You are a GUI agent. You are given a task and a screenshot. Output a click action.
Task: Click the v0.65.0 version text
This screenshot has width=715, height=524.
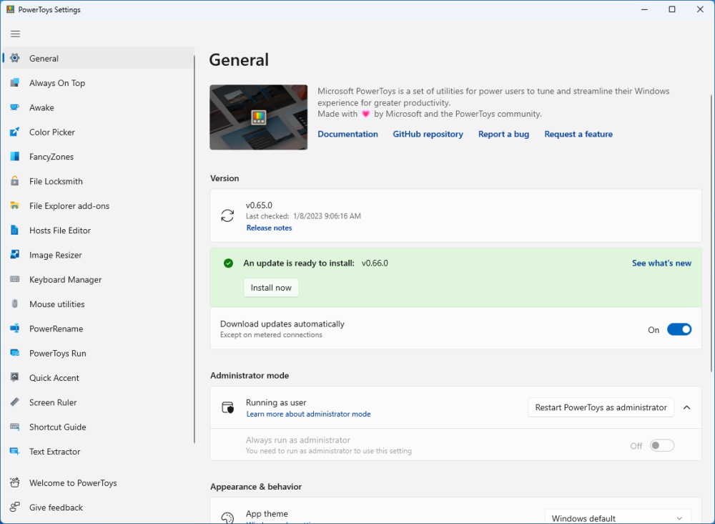point(259,205)
